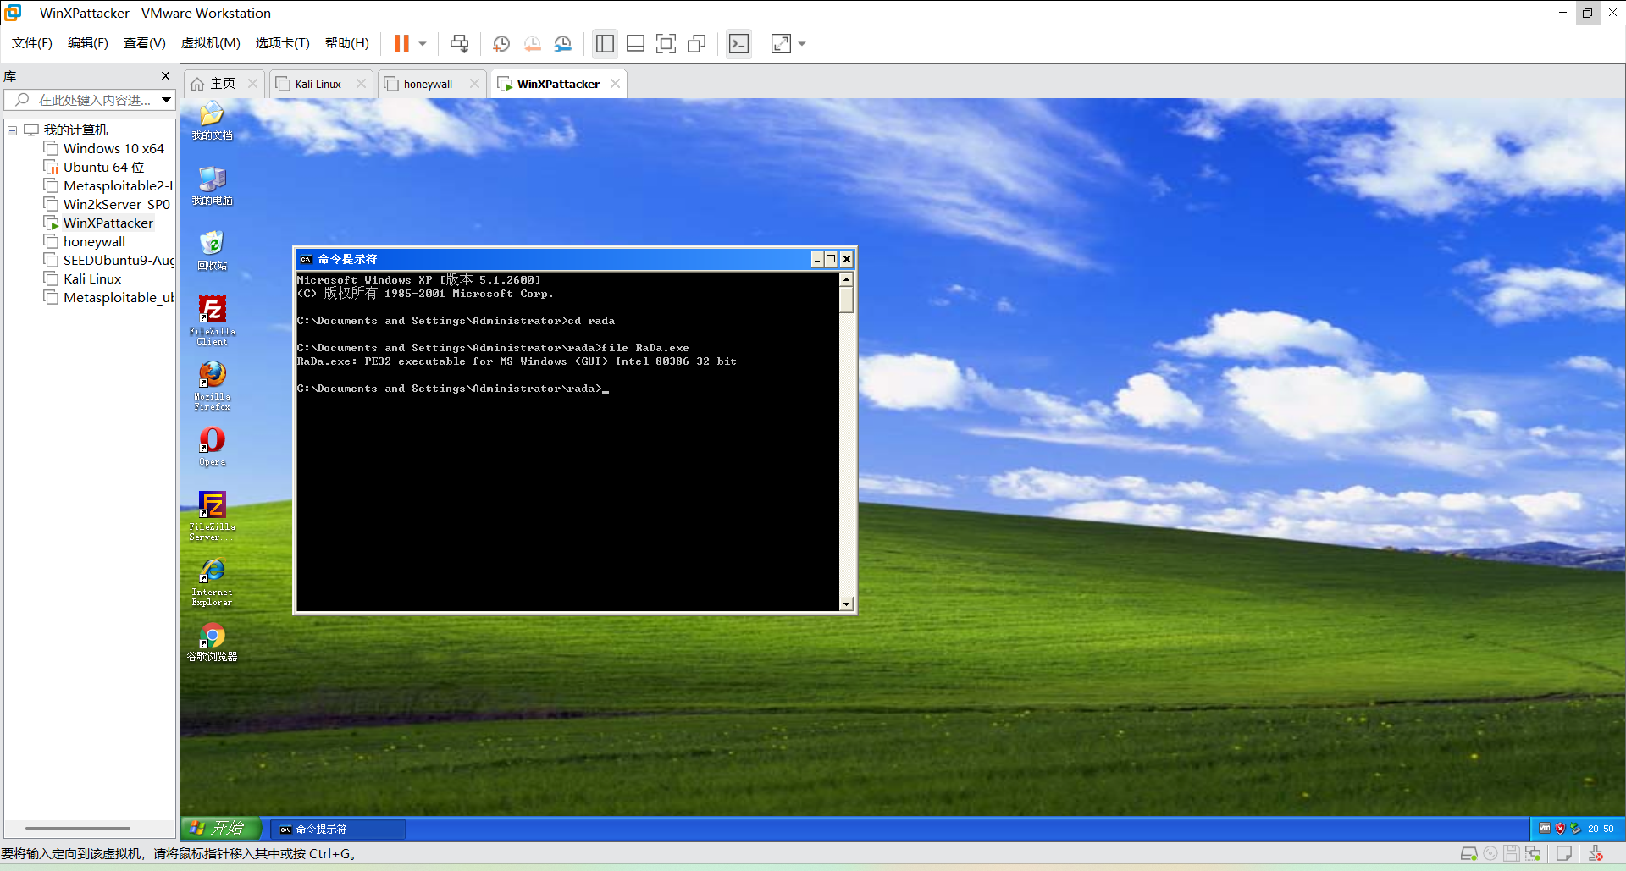
Task: Select the 回收站 recycle bin icon
Action: [212, 251]
